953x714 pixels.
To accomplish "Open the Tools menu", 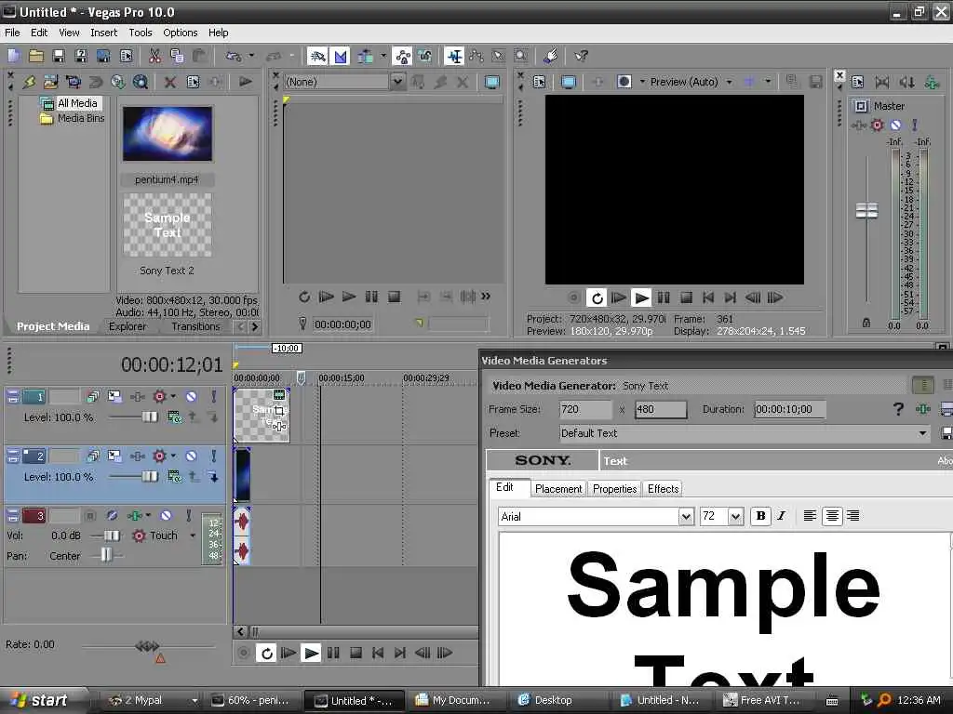I will click(x=141, y=33).
